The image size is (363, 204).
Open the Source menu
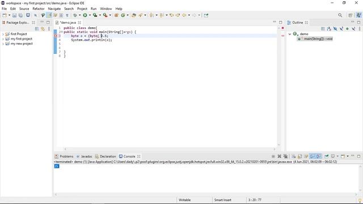pyautogui.click(x=24, y=8)
